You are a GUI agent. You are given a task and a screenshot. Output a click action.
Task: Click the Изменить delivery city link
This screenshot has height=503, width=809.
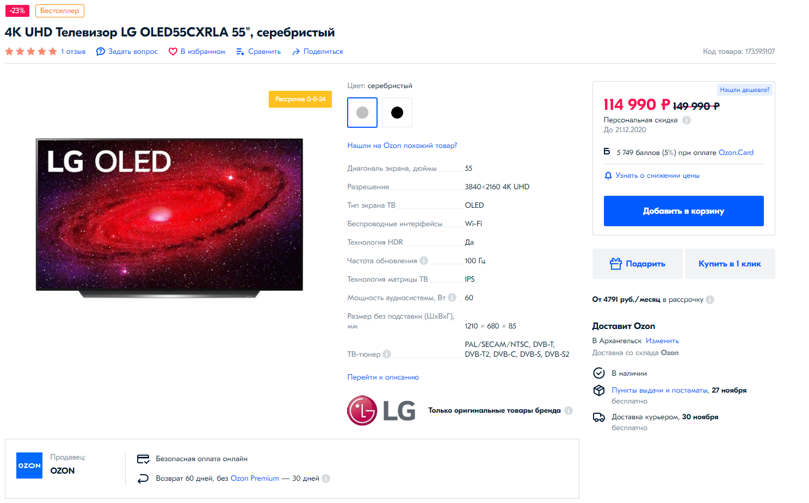pyautogui.click(x=662, y=341)
